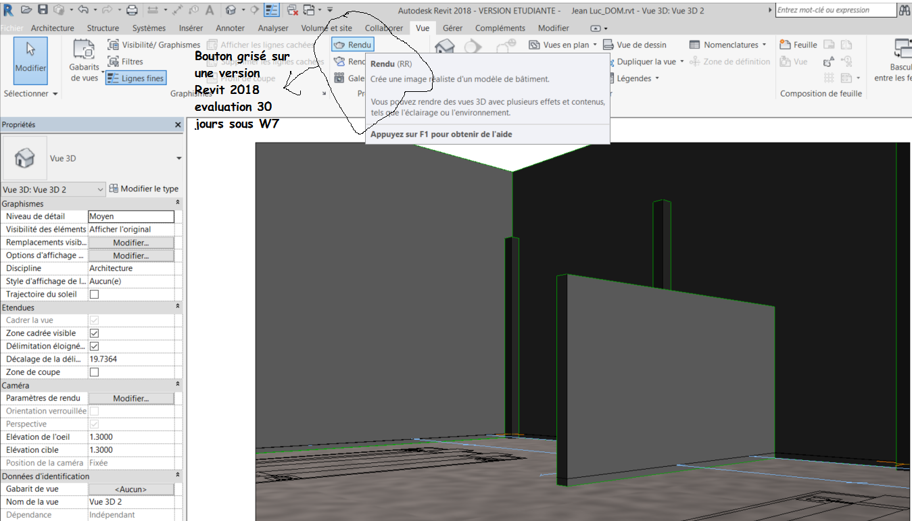This screenshot has width=912, height=521.
Task: Toggle the Lignes fines button
Action: pyautogui.click(x=136, y=78)
